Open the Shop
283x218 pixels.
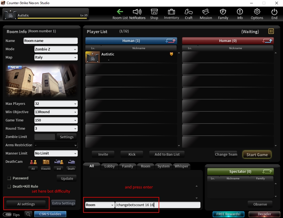pos(154,14)
